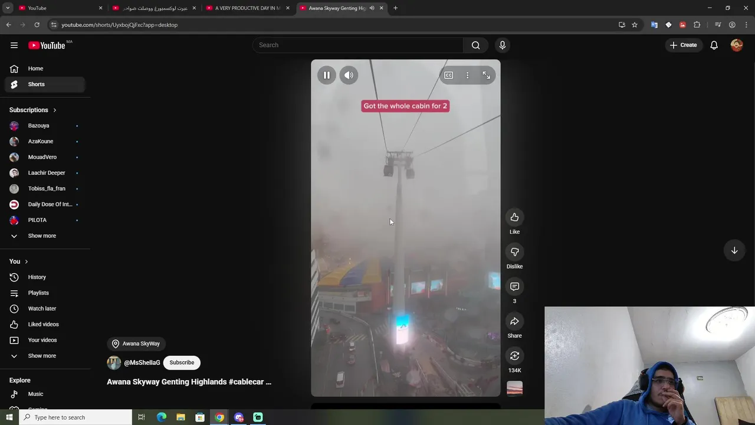Image resolution: width=755 pixels, height=425 pixels.
Task: Click the taskbar search box
Action: (x=75, y=417)
